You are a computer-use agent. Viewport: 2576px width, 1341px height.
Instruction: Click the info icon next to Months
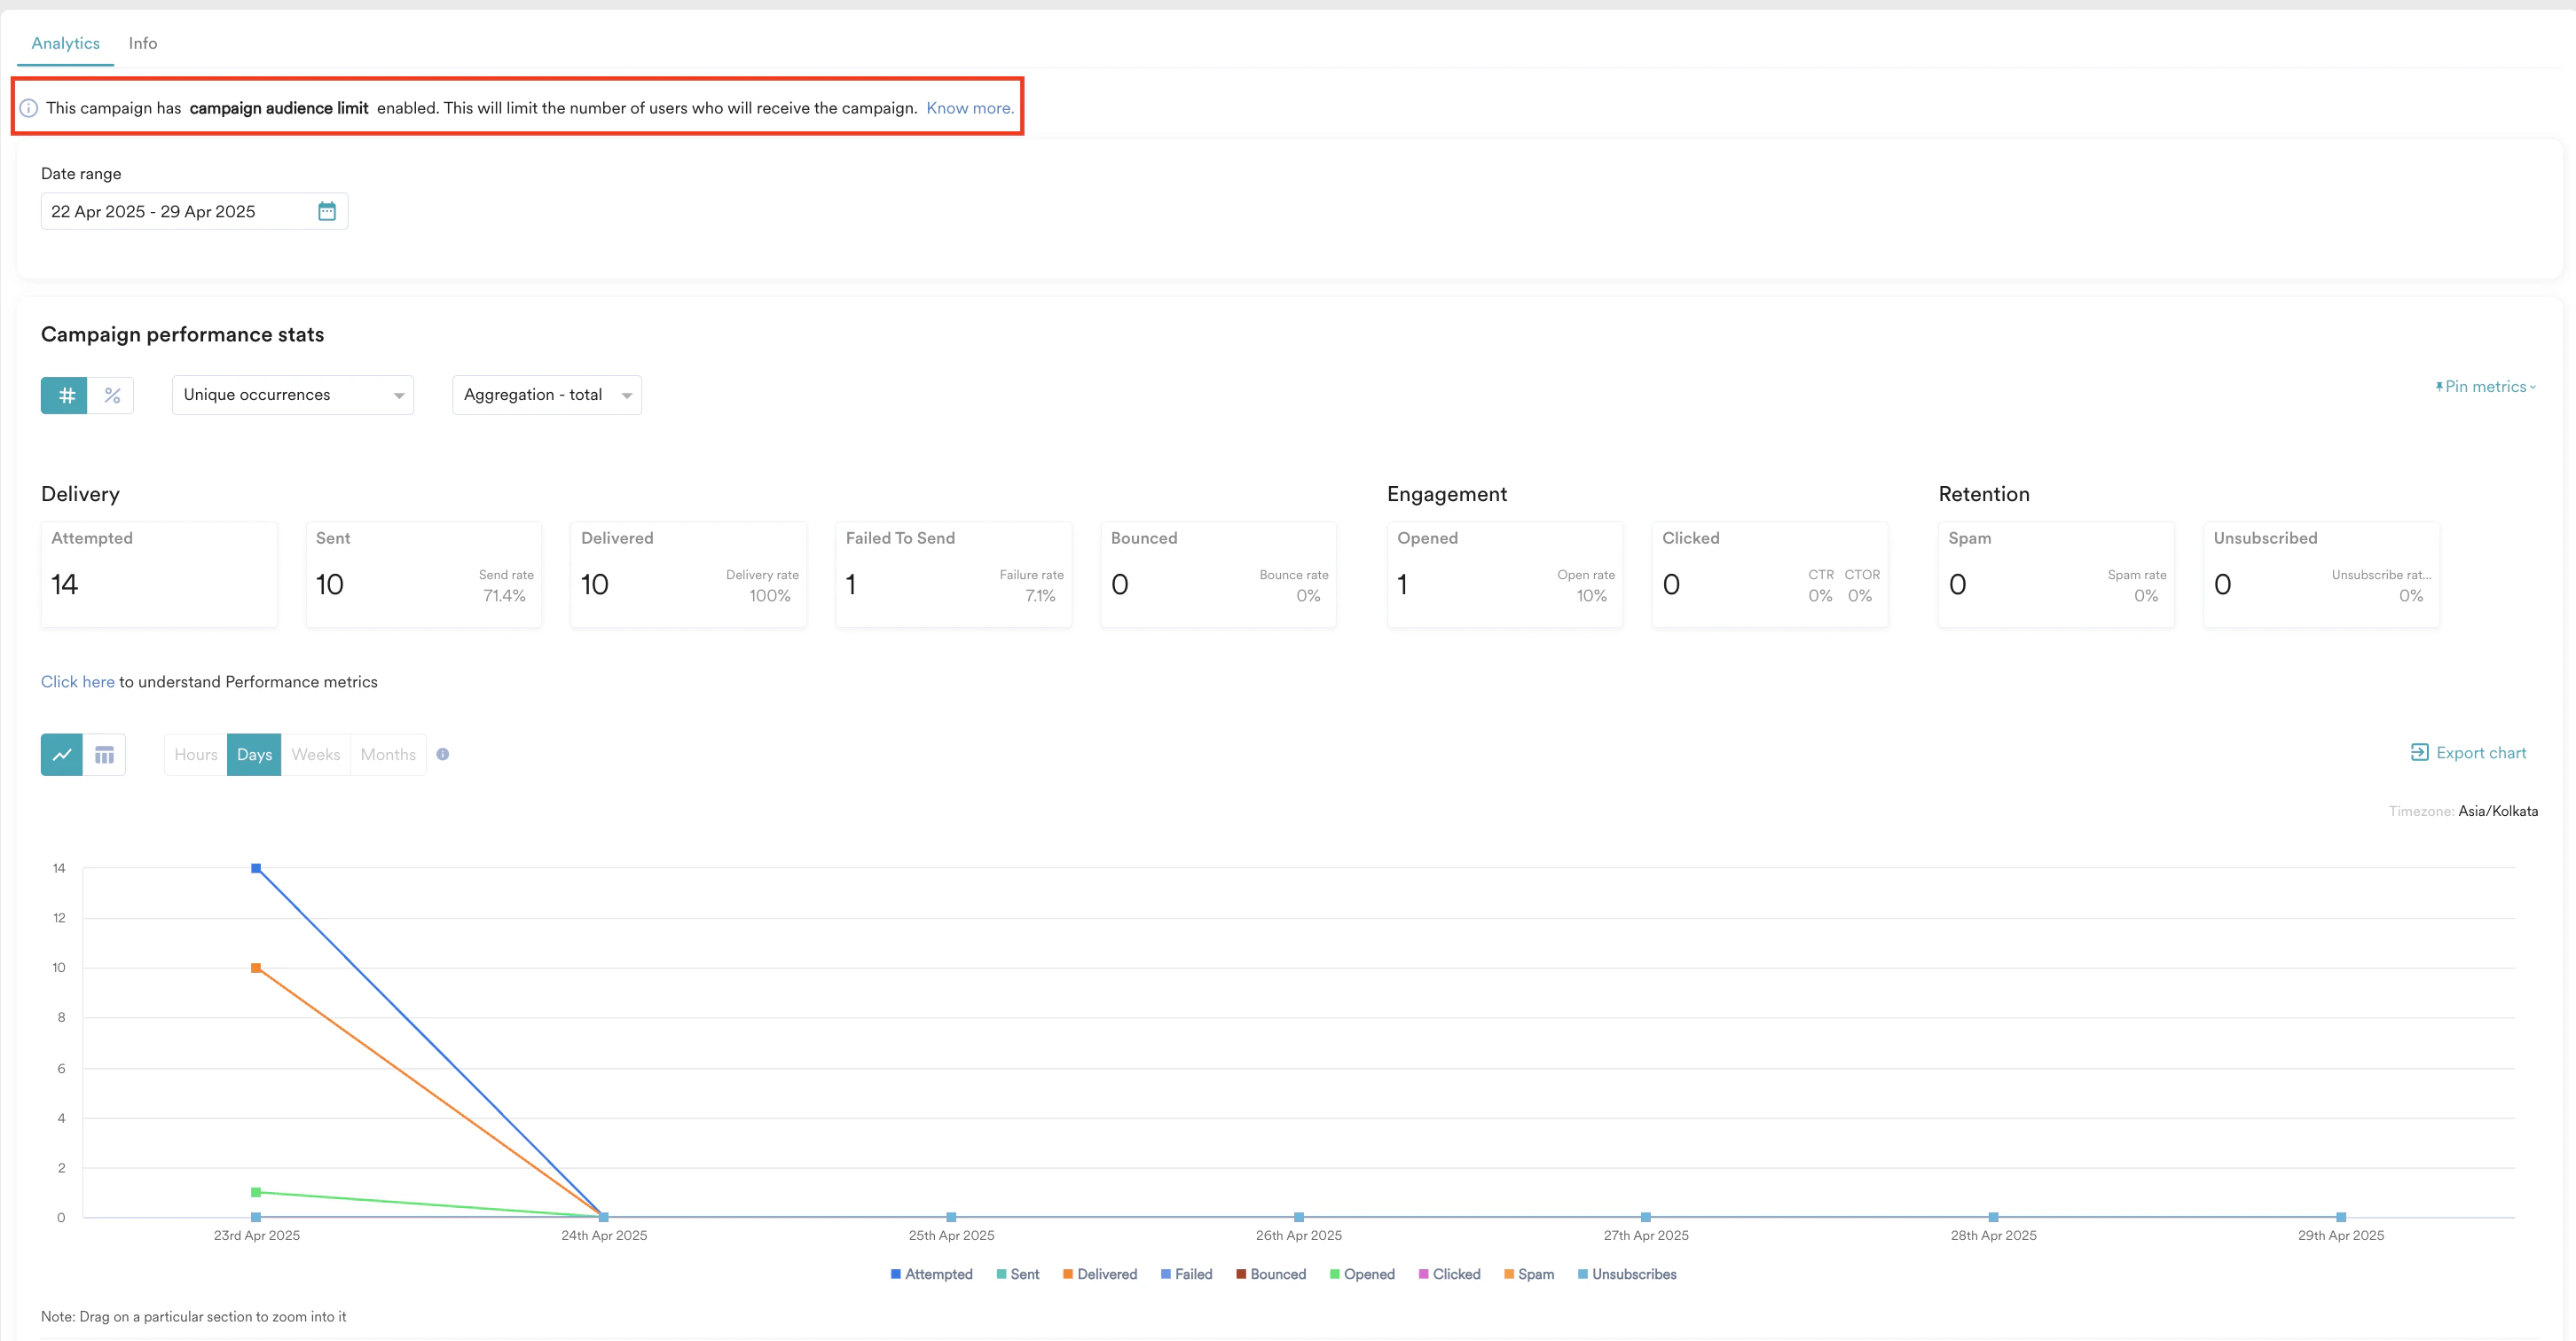coord(443,754)
